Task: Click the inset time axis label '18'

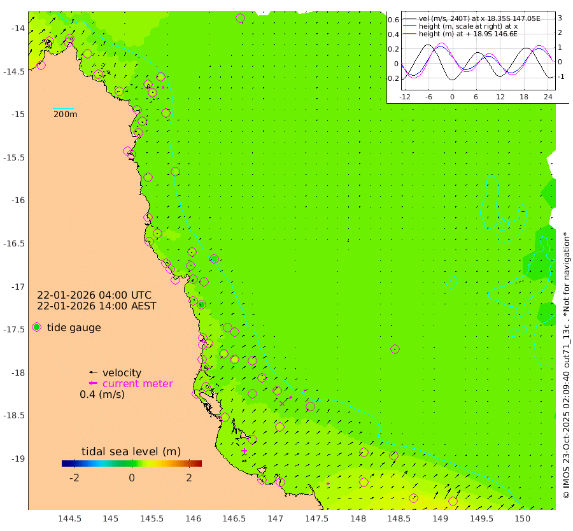Action: (524, 97)
